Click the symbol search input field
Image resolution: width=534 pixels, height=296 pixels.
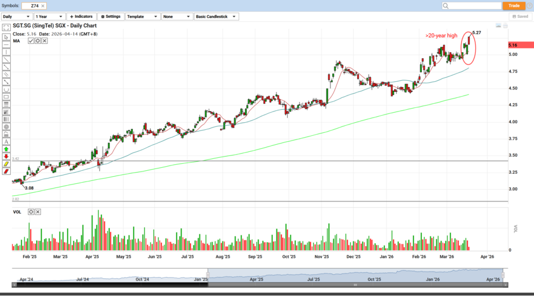pyautogui.click(x=471, y=6)
